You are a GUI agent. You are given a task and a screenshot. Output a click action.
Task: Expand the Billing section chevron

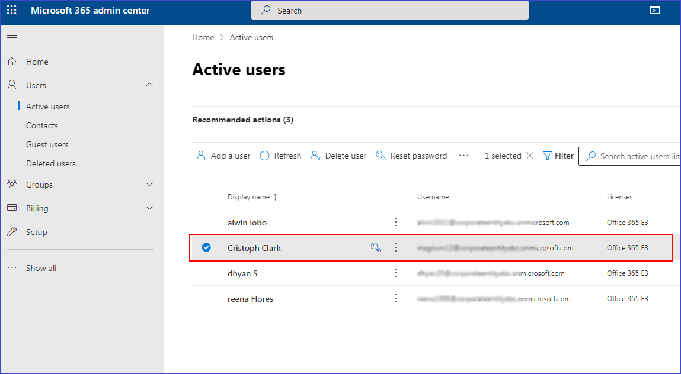point(149,208)
